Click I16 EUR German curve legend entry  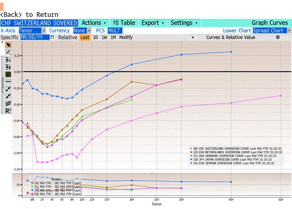[x=232, y=163]
